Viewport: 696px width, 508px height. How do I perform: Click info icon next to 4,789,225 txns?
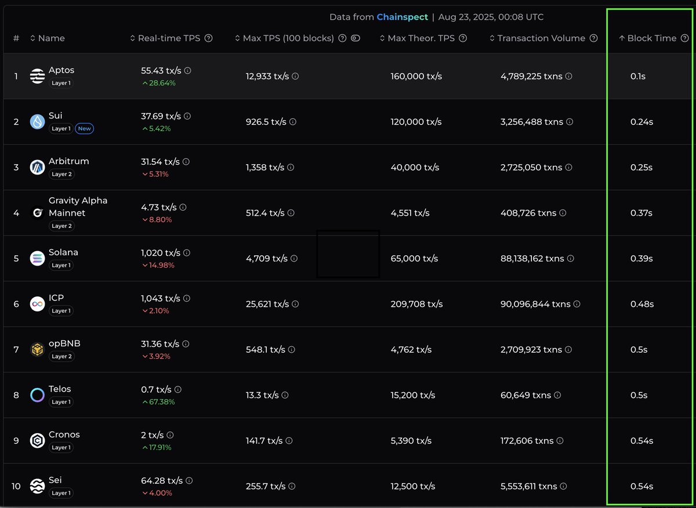click(x=569, y=77)
